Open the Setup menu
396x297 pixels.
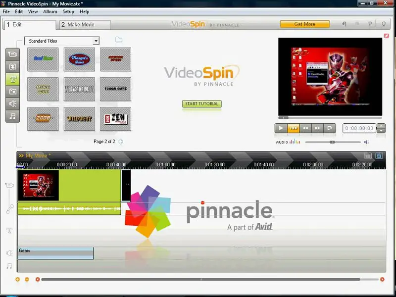68,11
